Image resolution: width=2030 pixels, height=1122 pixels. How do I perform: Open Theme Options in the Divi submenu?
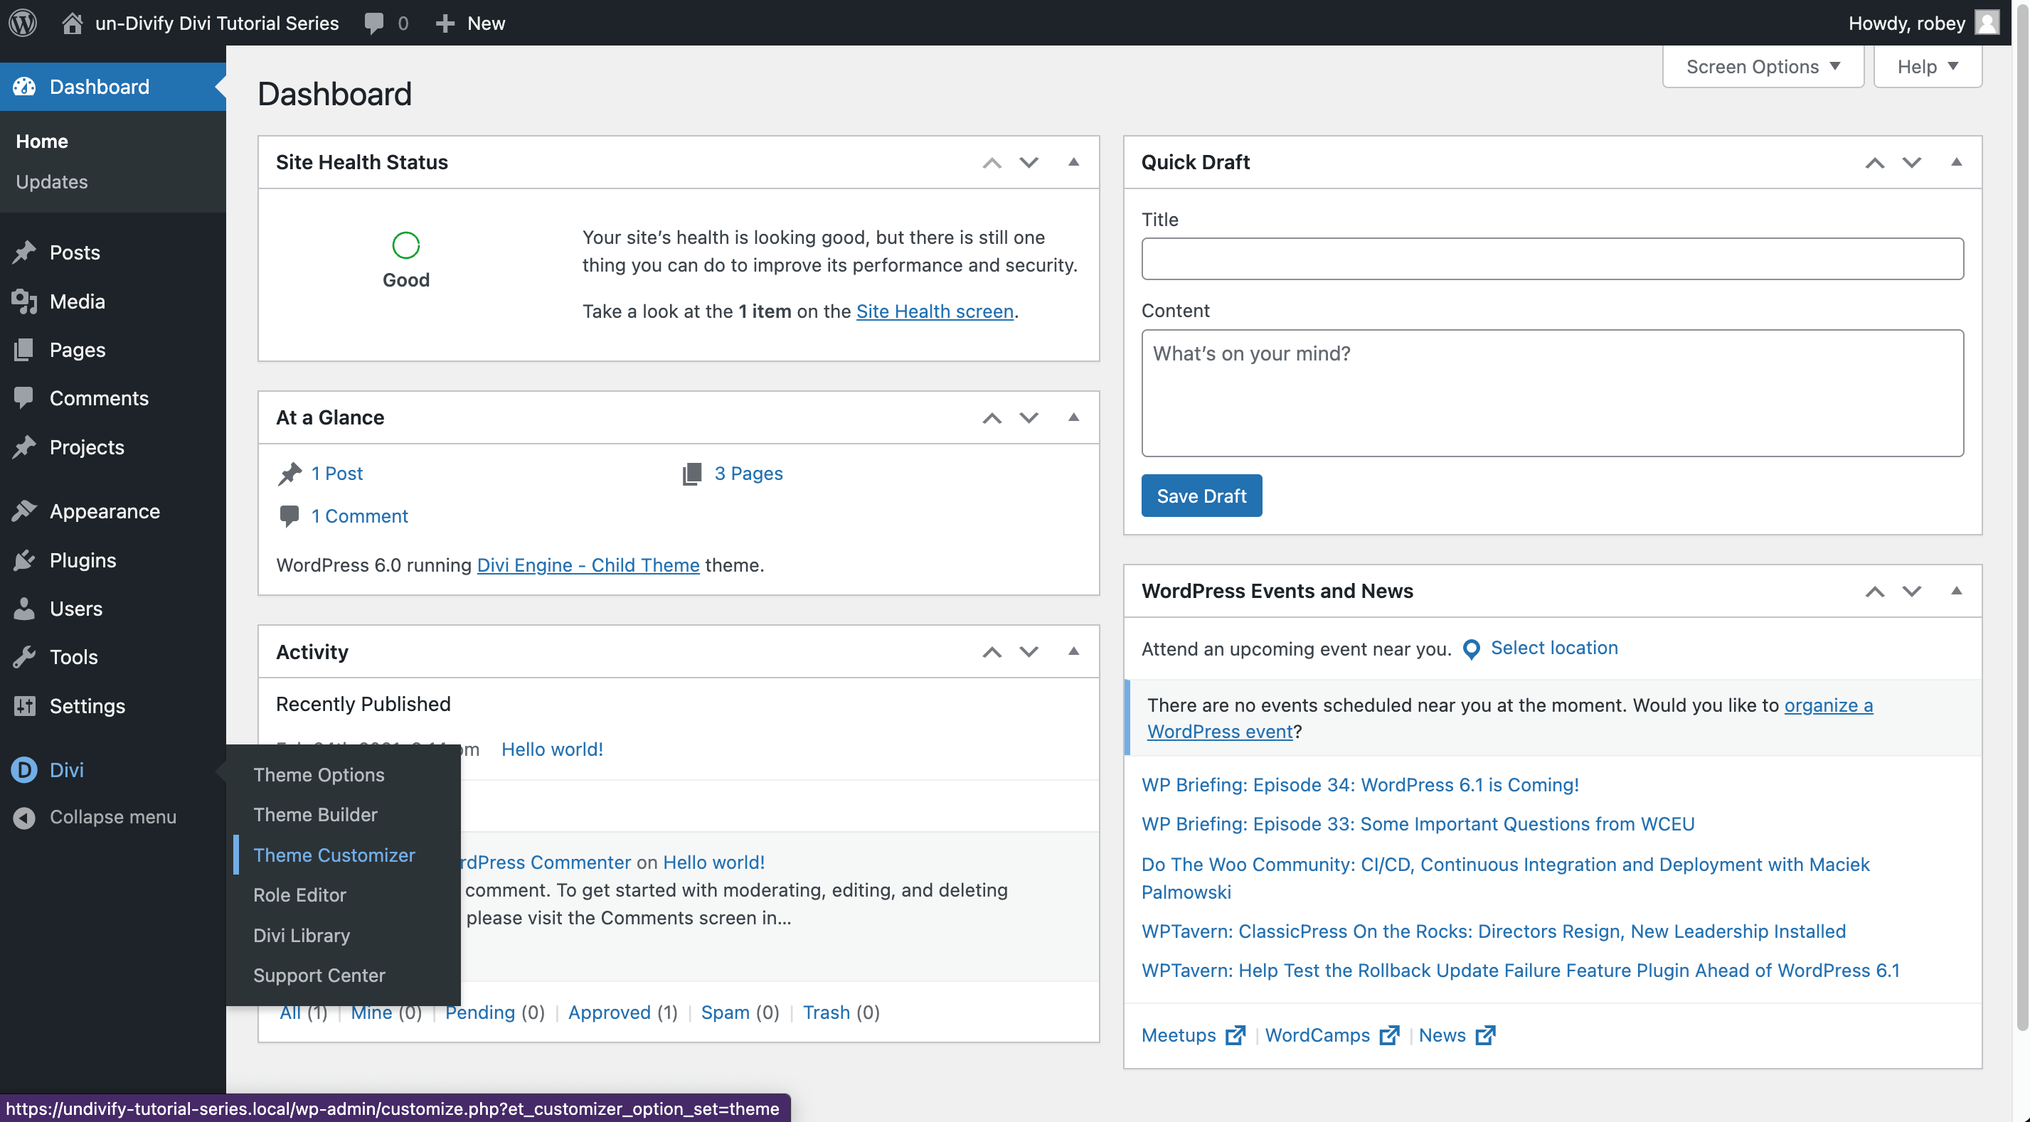pos(319,774)
